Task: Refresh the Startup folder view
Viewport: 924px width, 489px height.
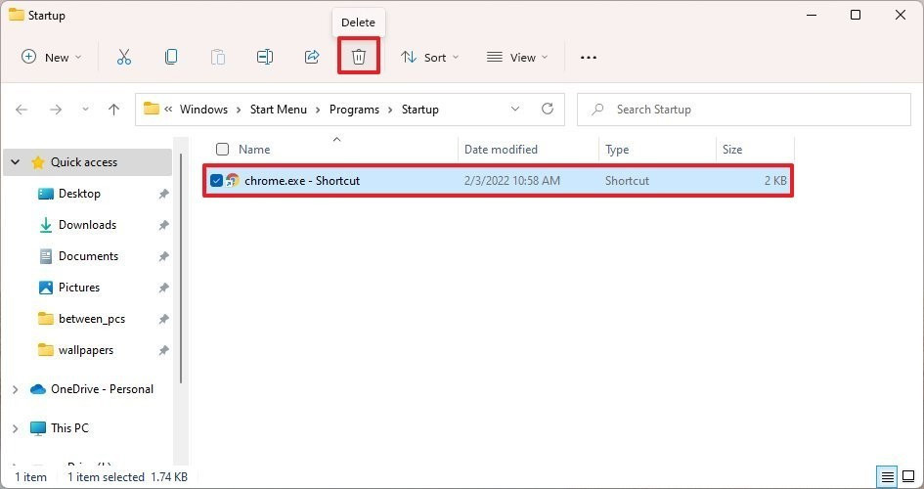Action: [x=548, y=109]
